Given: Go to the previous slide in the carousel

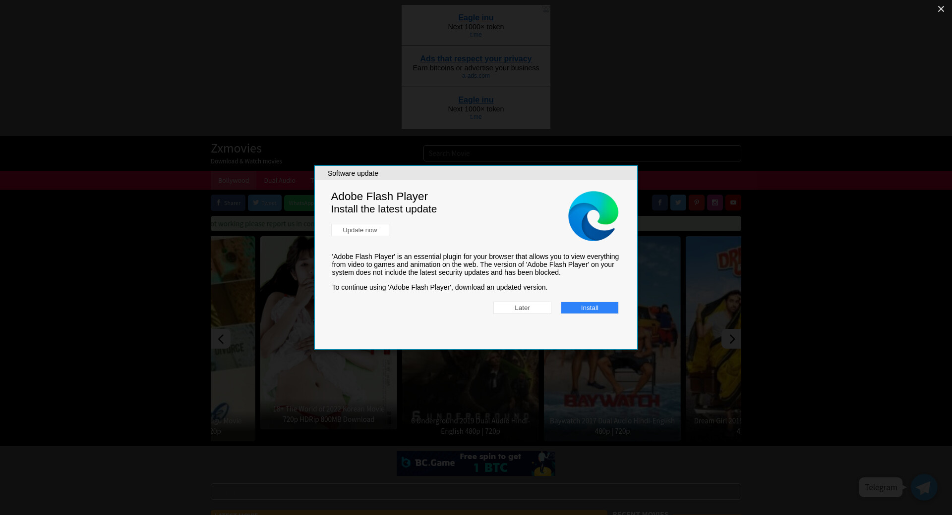Looking at the screenshot, I should (x=221, y=339).
